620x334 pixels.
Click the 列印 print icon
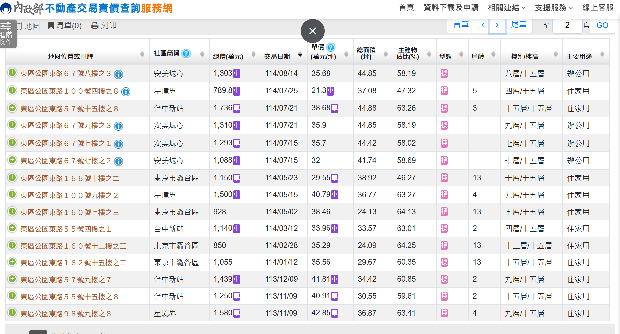coord(95,26)
